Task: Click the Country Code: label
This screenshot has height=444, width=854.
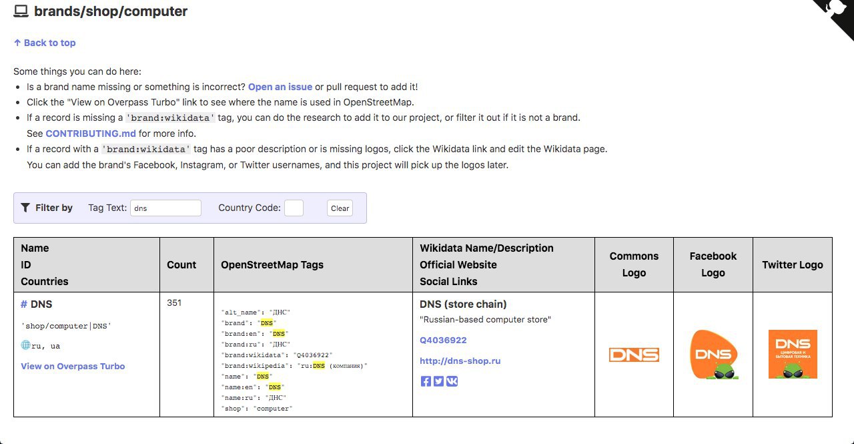Action: pyautogui.click(x=250, y=208)
